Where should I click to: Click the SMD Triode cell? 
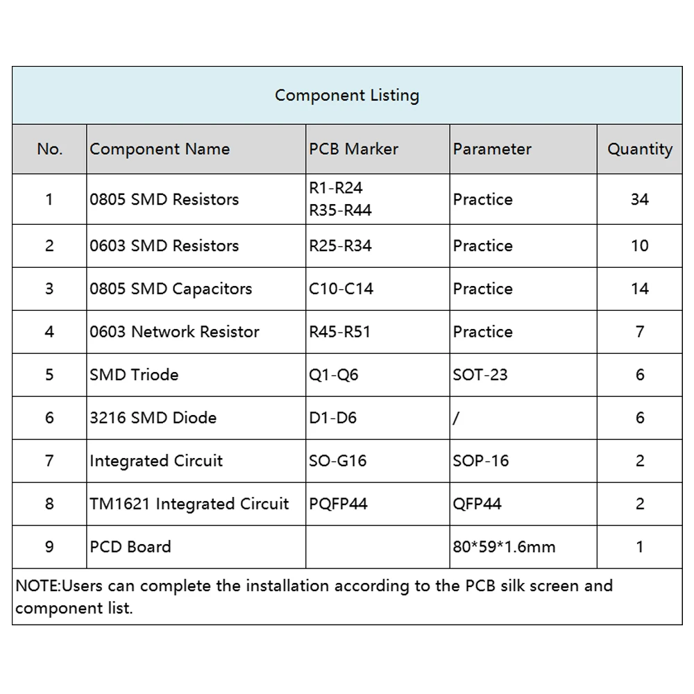(134, 375)
